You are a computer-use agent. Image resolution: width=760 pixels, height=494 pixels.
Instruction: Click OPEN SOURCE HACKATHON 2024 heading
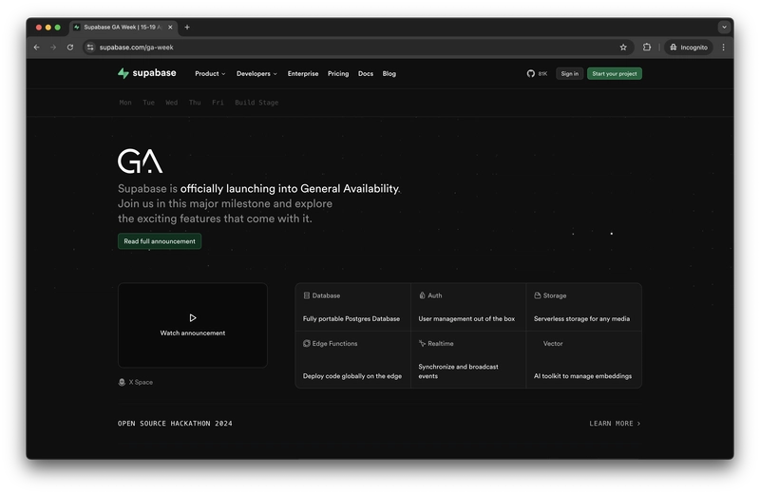click(x=175, y=423)
